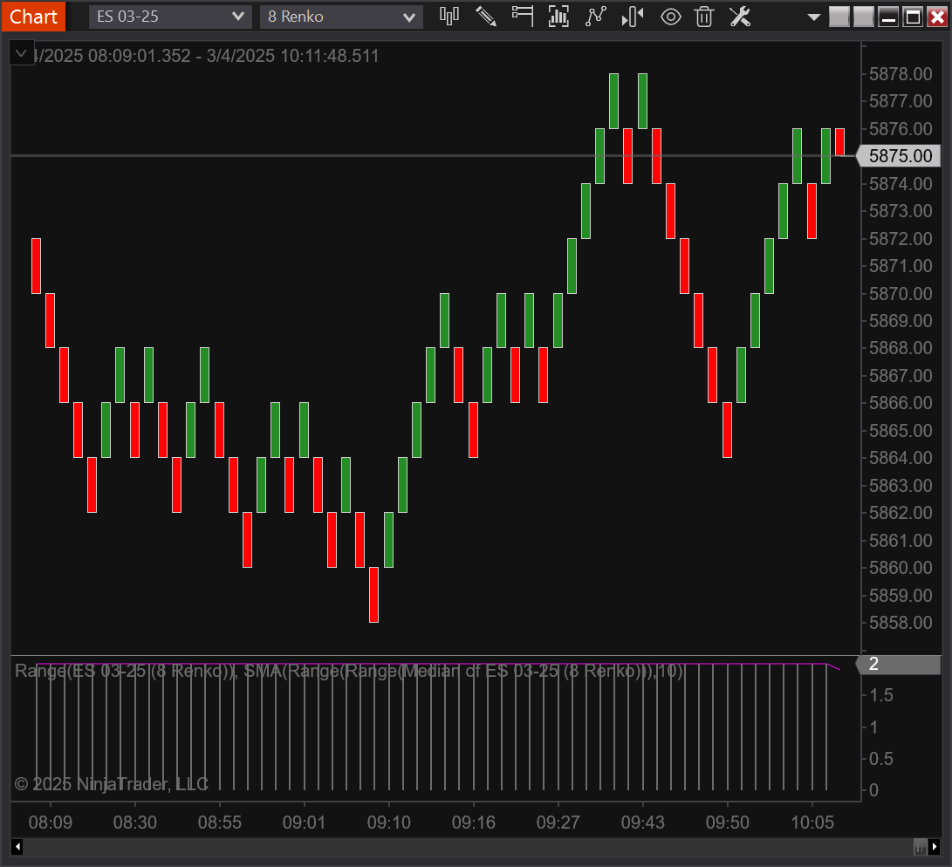Click the indicator panel value marker 2

[899, 665]
